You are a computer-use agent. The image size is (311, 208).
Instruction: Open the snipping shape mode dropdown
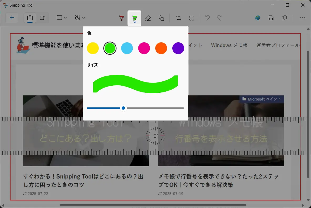(61, 18)
